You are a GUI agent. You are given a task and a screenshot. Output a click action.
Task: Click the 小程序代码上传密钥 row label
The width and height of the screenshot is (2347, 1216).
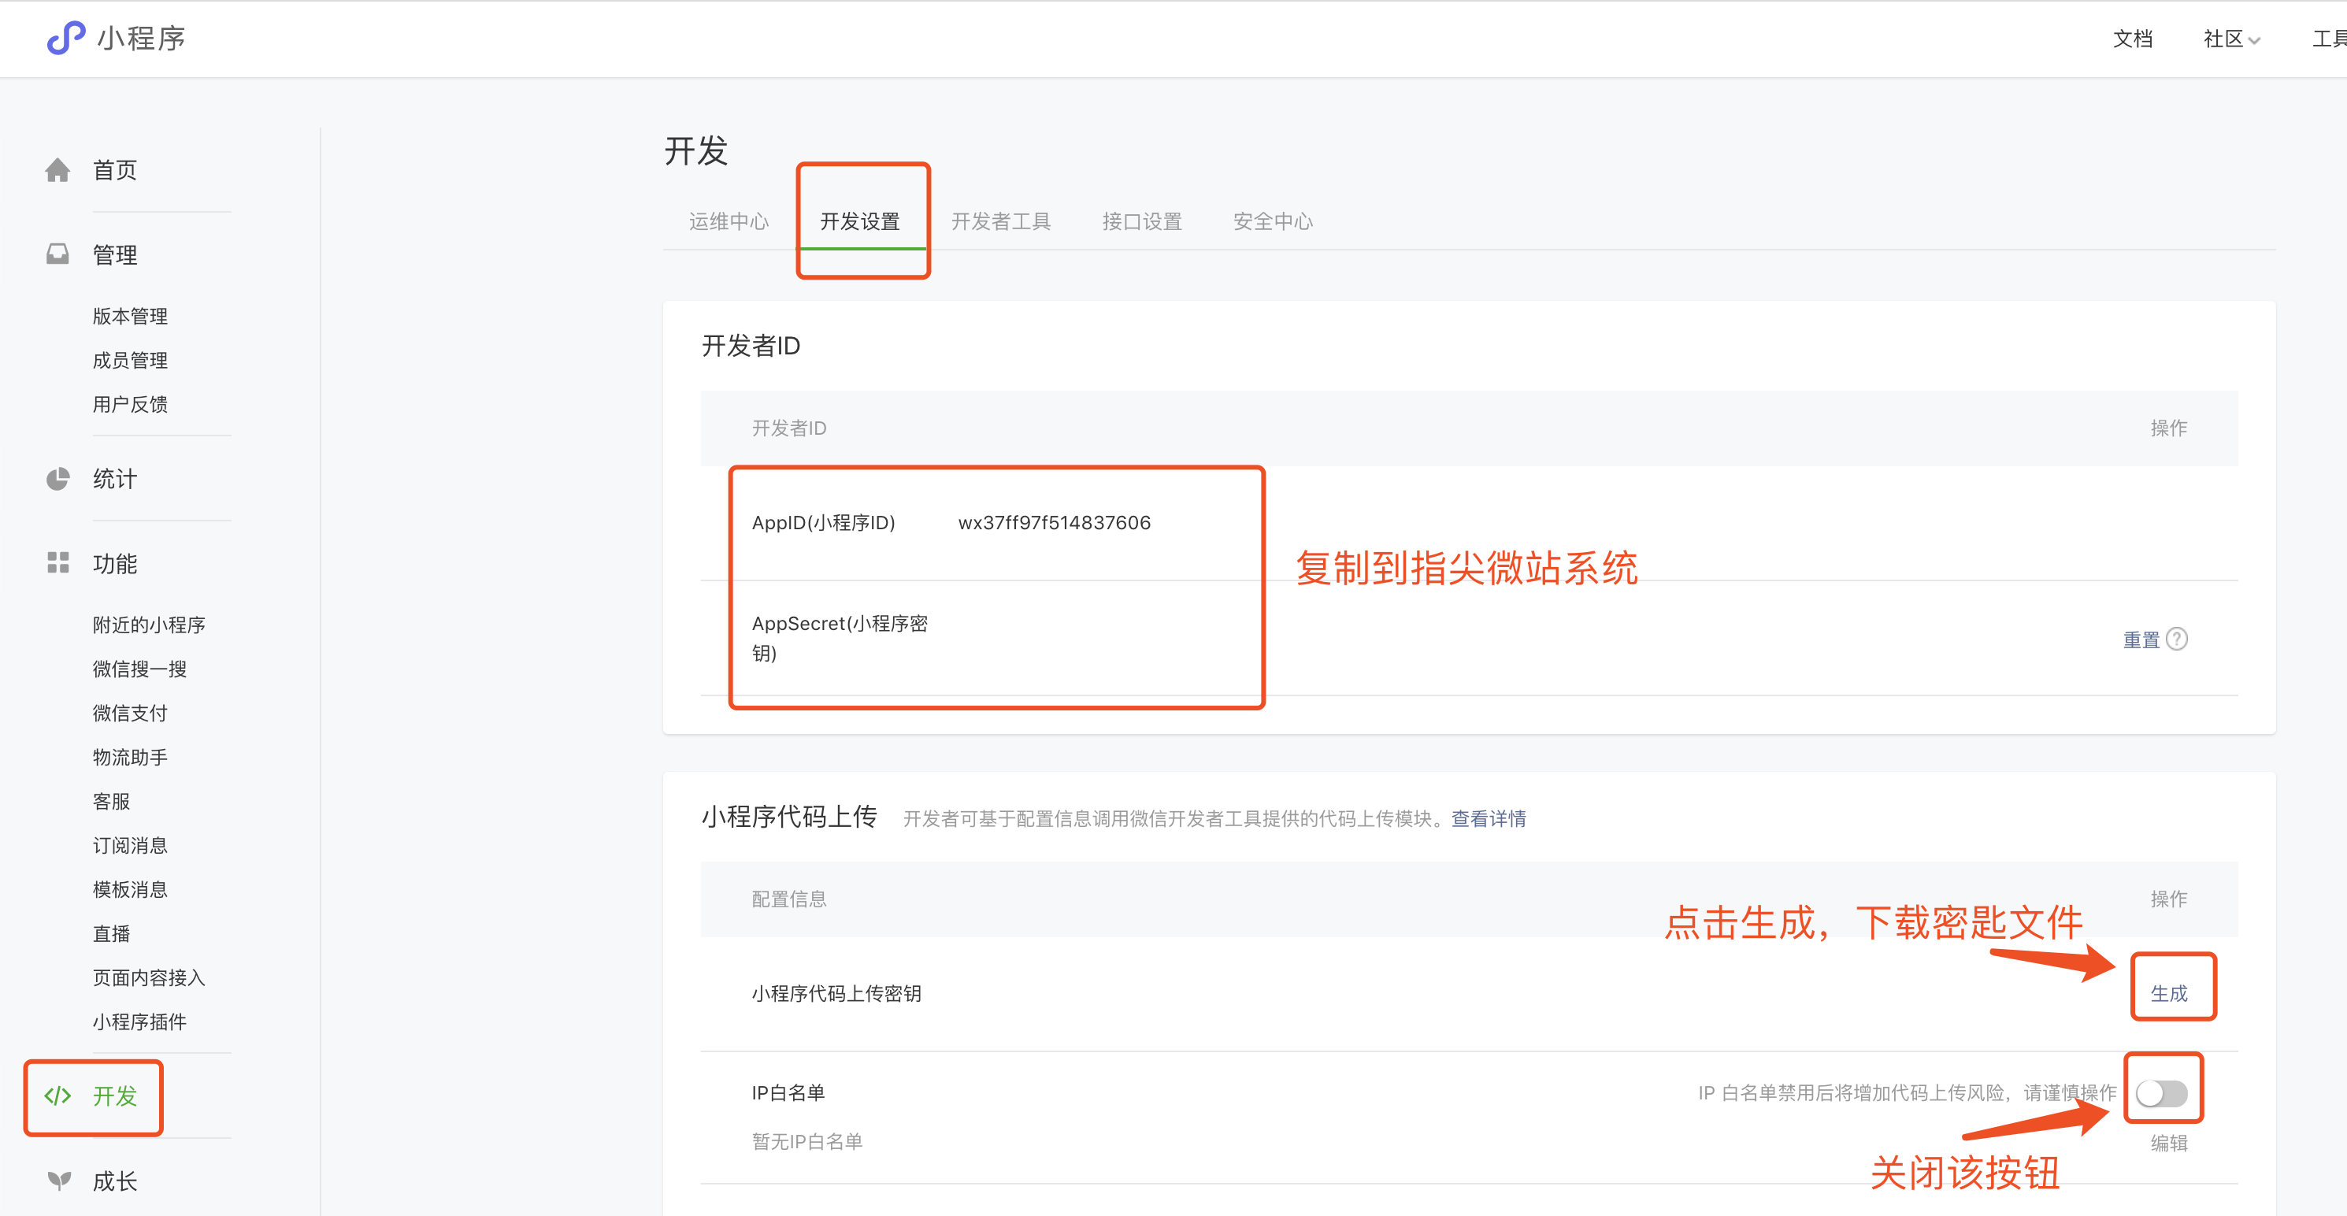pos(836,993)
